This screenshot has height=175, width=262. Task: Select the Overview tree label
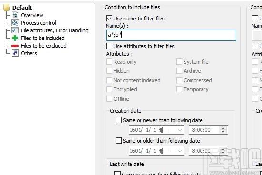tap(32, 15)
